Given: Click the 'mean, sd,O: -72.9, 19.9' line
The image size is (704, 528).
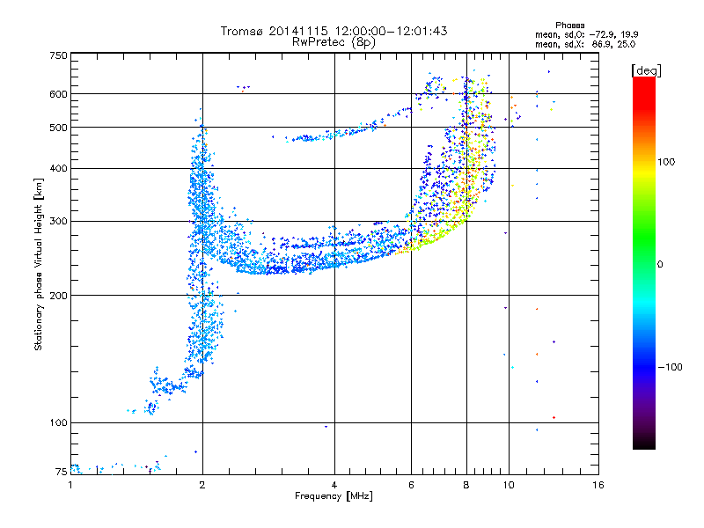Looking at the screenshot, I should (586, 34).
